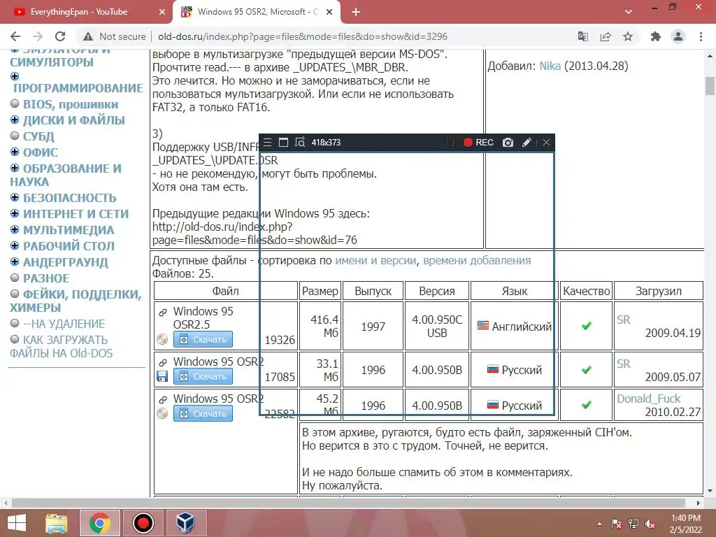This screenshot has width=716, height=537.
Task: Expand the МУЛЬТИМЕДИА category
Action: click(15, 229)
